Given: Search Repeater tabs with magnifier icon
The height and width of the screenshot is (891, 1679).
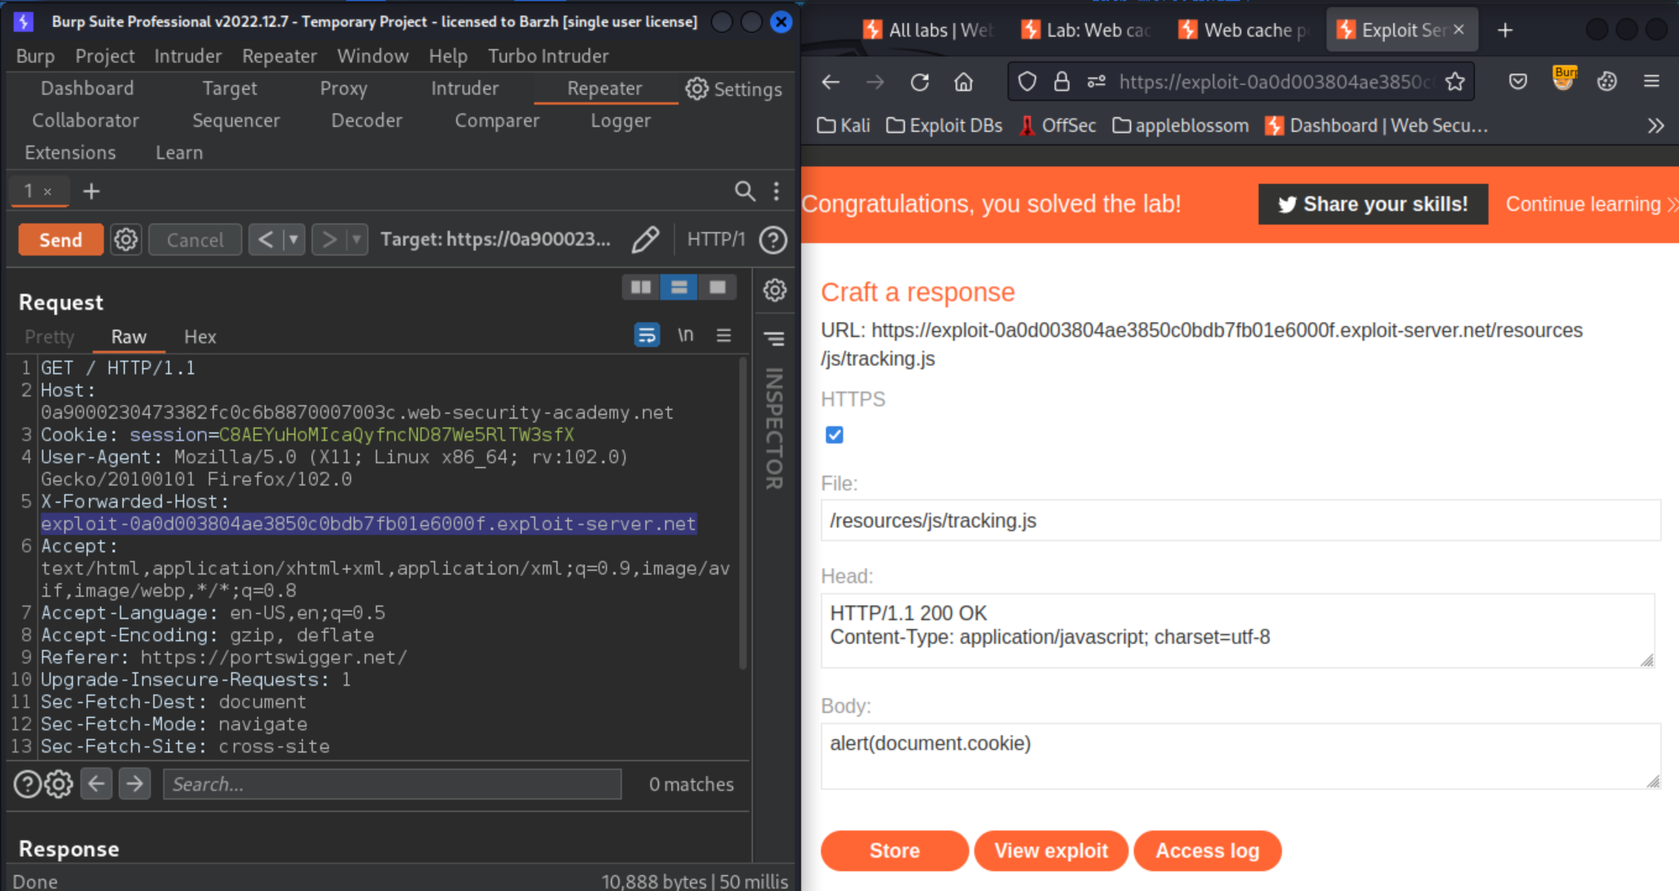Looking at the screenshot, I should pos(745,191).
